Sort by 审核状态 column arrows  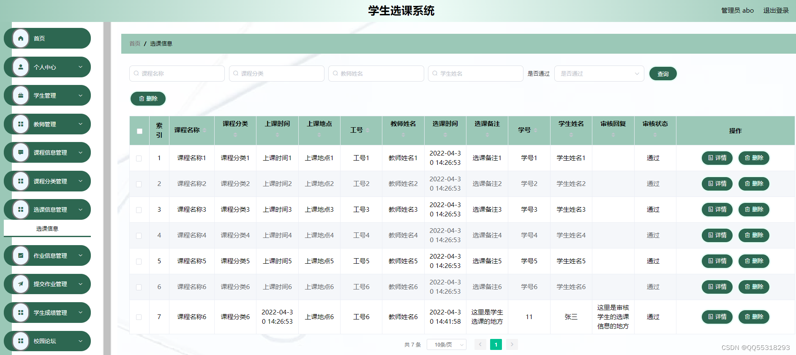point(655,135)
